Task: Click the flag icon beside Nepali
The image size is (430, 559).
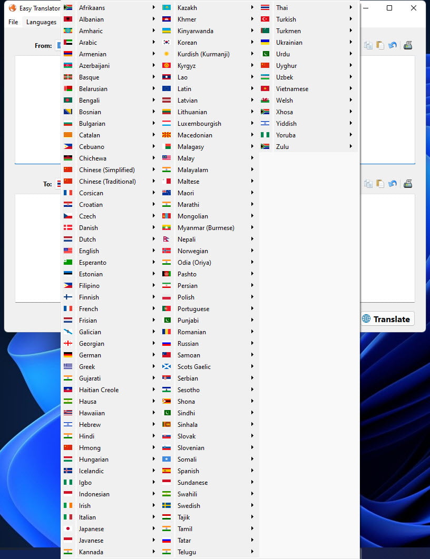Action: click(167, 239)
